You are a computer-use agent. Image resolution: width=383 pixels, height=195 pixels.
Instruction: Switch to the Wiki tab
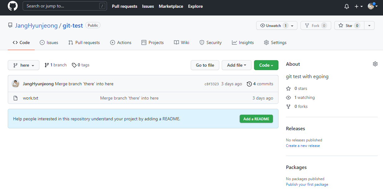tap(181, 42)
